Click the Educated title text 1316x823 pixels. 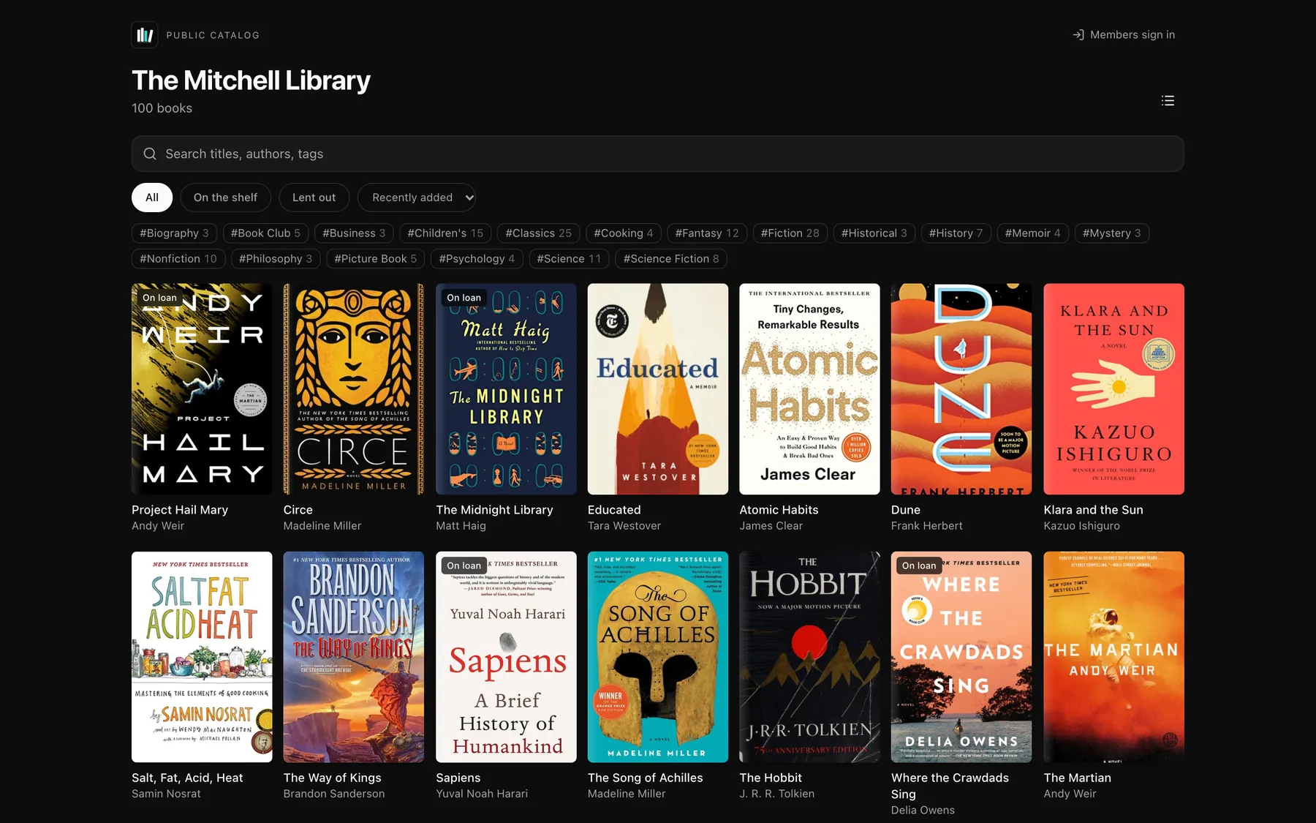pyautogui.click(x=614, y=510)
